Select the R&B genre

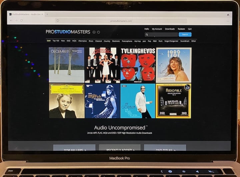click(x=155, y=41)
